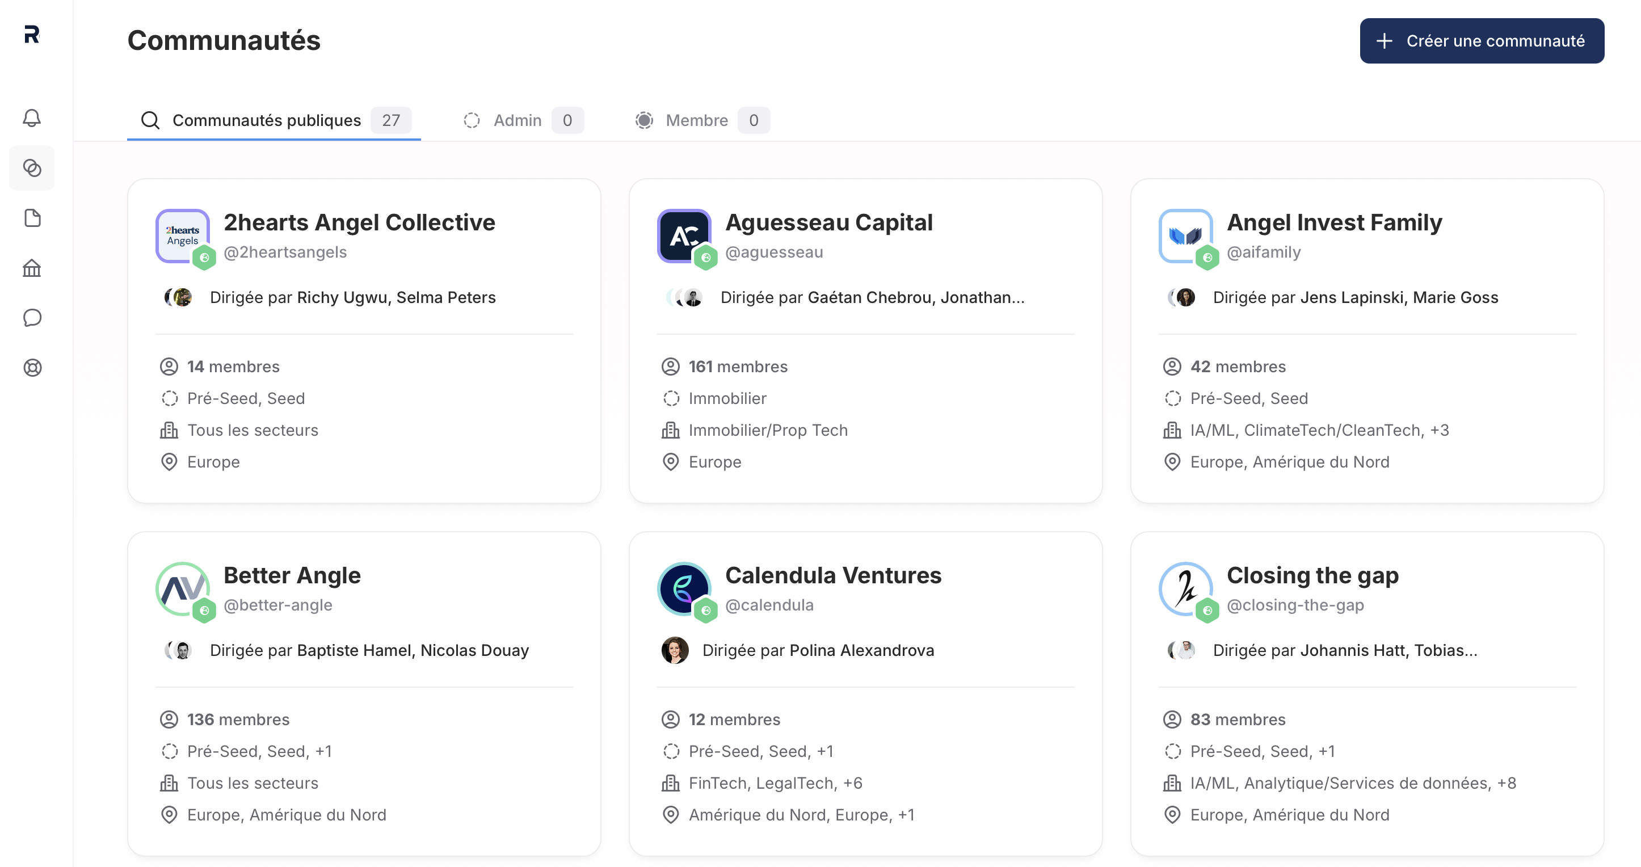Open Angel Invest Family community title
The width and height of the screenshot is (1641, 867).
(x=1334, y=222)
